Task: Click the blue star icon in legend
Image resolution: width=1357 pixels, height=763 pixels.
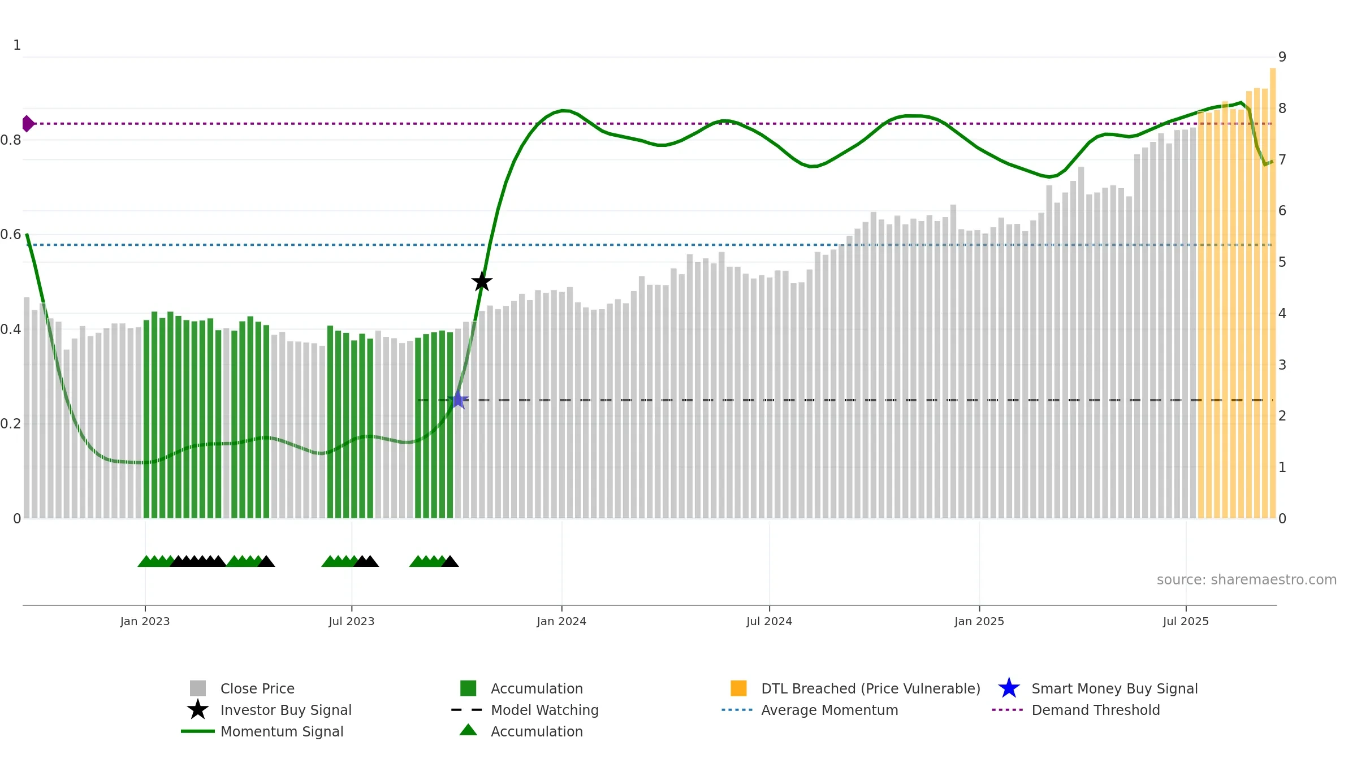Action: pyautogui.click(x=1009, y=688)
